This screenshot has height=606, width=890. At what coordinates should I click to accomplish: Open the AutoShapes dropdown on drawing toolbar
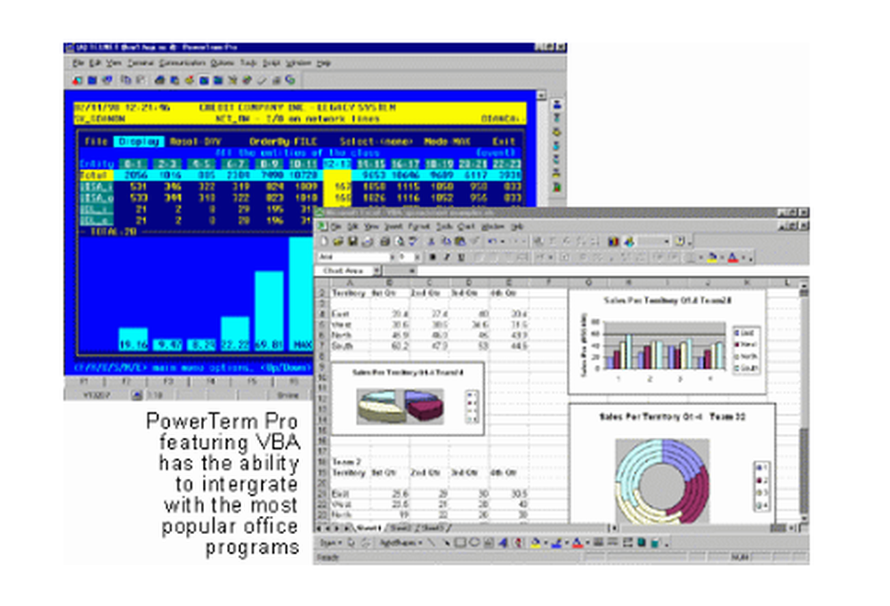400,543
